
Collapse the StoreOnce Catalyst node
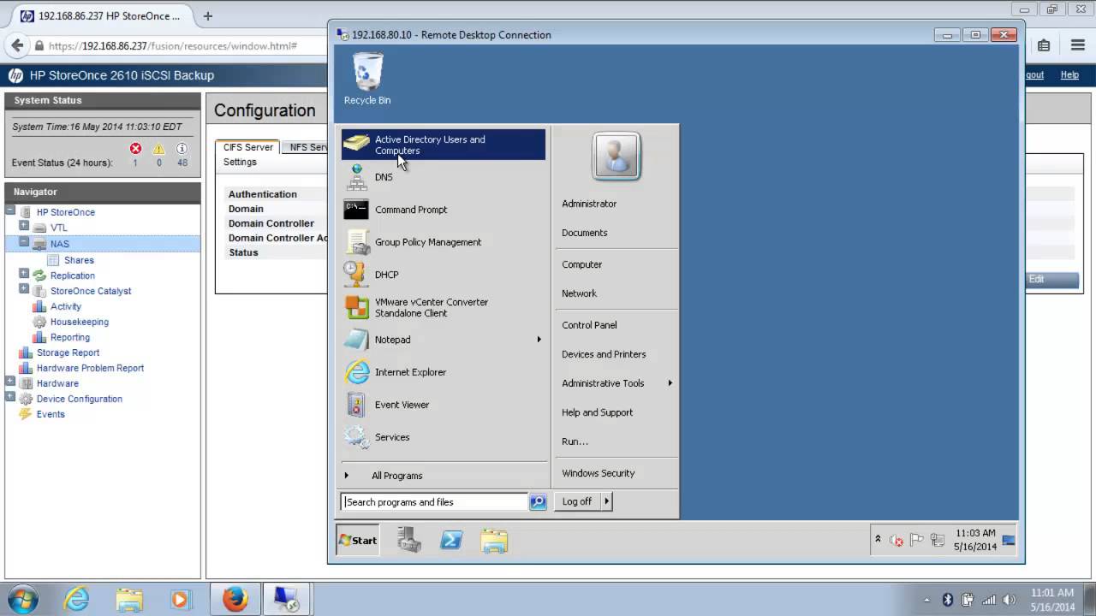24,289
